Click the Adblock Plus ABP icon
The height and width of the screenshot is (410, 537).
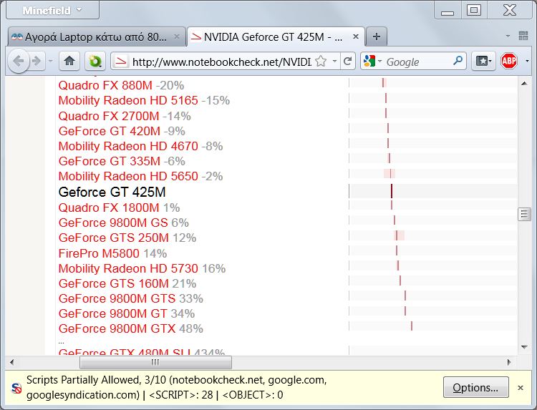pyautogui.click(x=509, y=62)
